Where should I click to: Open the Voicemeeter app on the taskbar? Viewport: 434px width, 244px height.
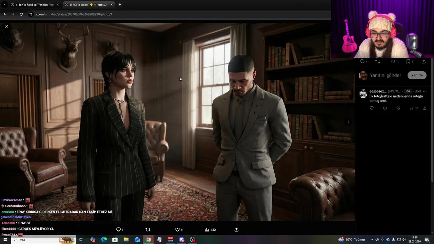(x=171, y=240)
